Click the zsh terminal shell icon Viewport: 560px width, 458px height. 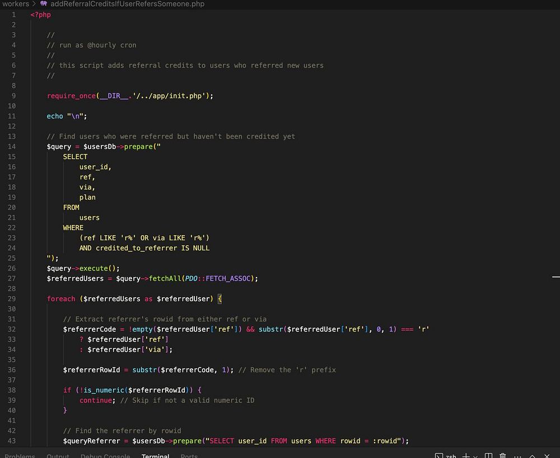[438, 456]
